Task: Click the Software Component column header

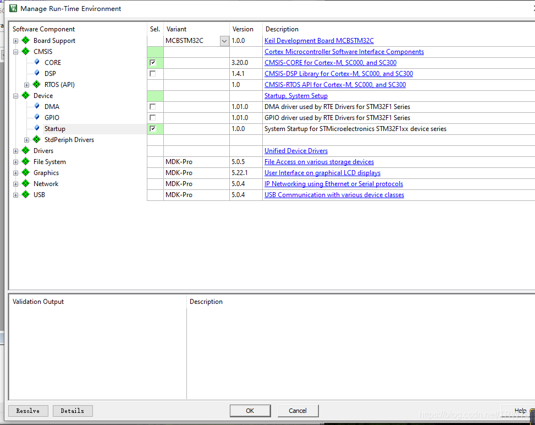Action: pos(43,29)
